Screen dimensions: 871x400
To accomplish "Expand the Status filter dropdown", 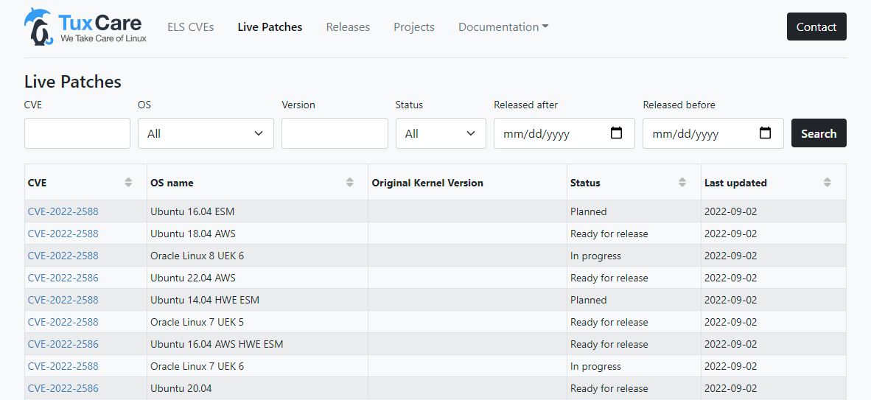I will [x=441, y=133].
